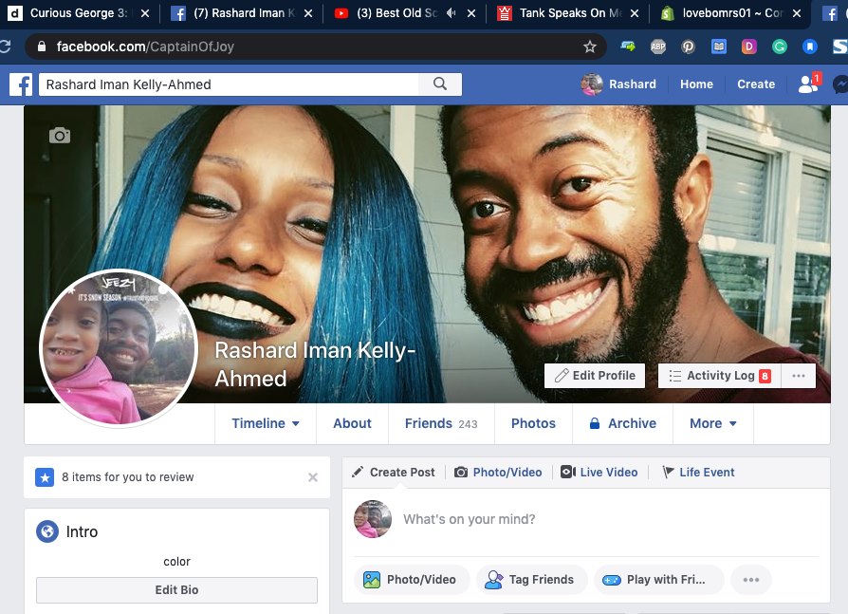The height and width of the screenshot is (614, 848).
Task: Expand the Timeline dropdown
Action: click(266, 423)
